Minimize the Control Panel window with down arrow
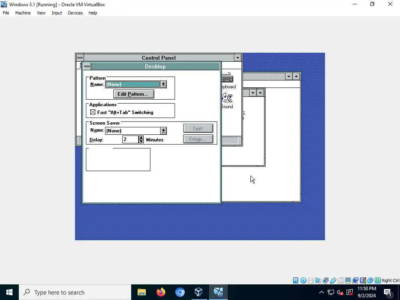Image resolution: width=400 pixels, height=300 pixels. point(237,58)
